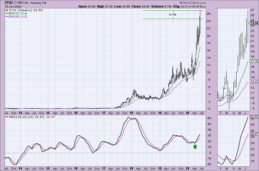The height and width of the screenshot is (171, 259).
Task: Click the green up arrow on the PMO panel
Action: [x=195, y=146]
